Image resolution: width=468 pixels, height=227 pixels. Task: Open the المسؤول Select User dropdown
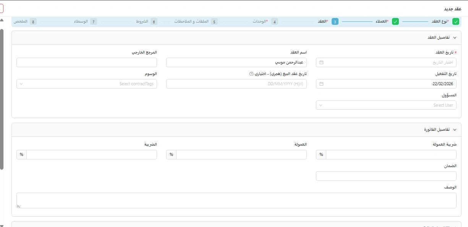click(386, 105)
